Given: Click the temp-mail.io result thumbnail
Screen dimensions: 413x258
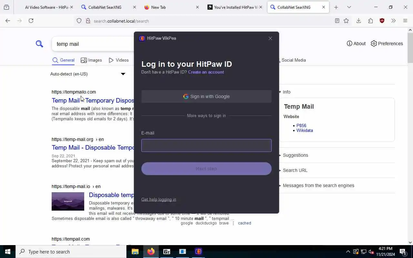Looking at the screenshot, I should tap(68, 201).
